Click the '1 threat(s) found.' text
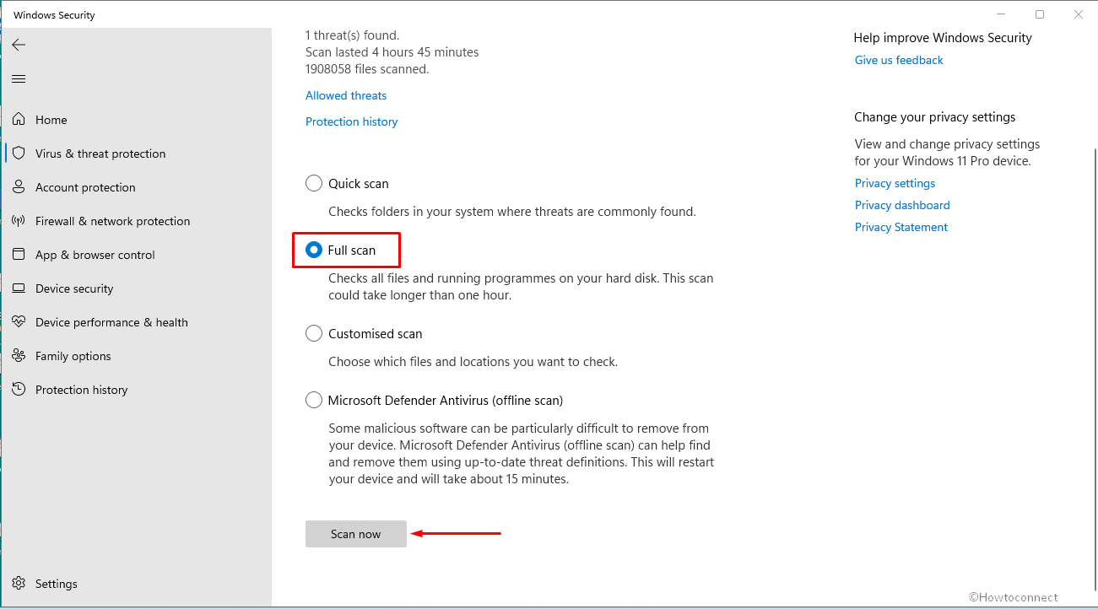This screenshot has height=609, width=1098. [x=352, y=35]
